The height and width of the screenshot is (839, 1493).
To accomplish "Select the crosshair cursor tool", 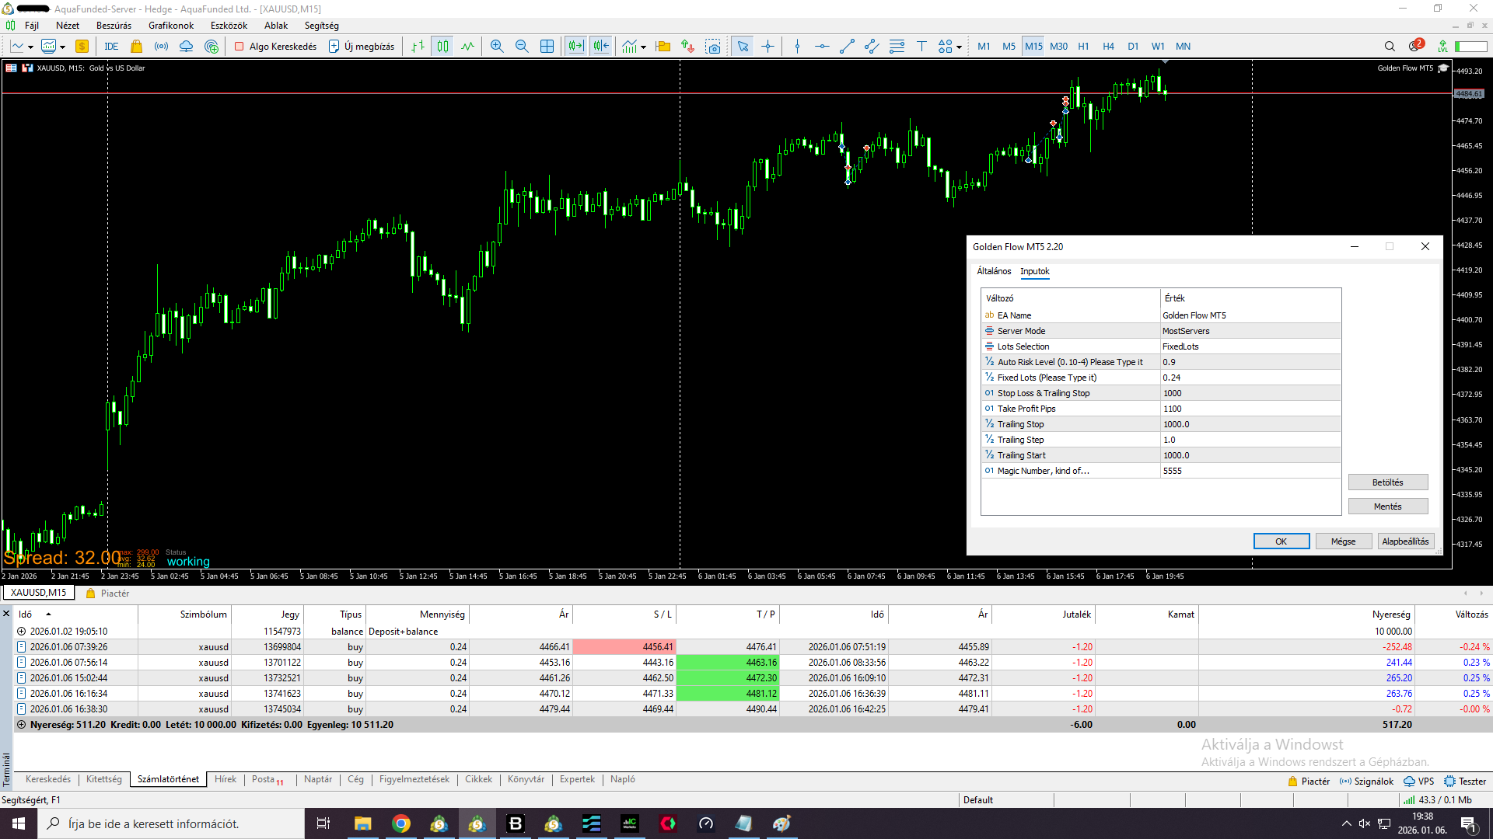I will pos(767,47).
